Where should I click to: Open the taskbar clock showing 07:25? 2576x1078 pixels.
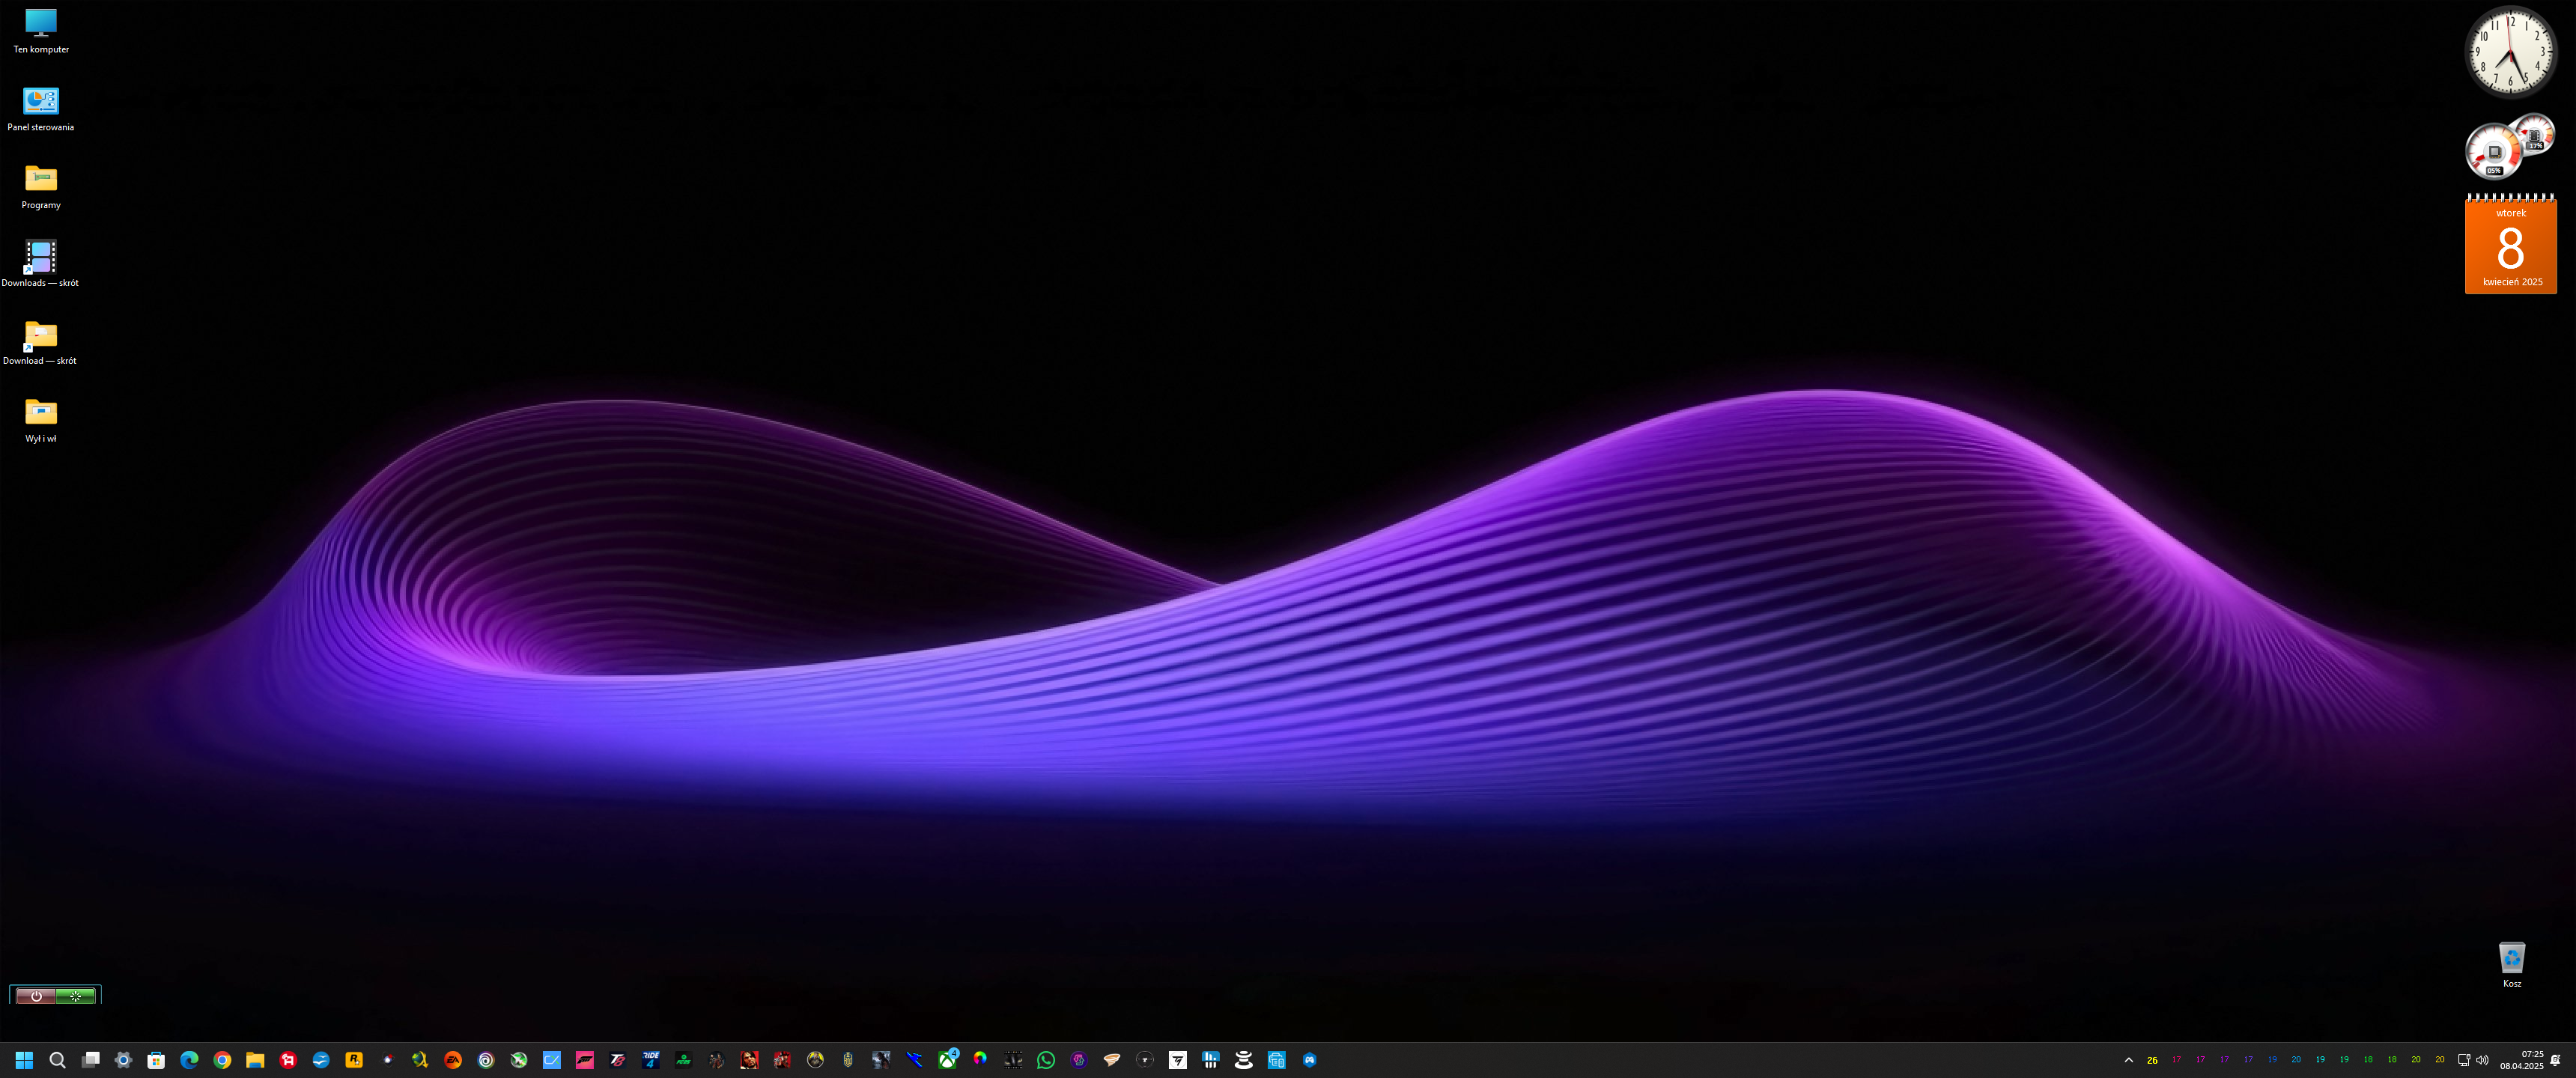click(2522, 1060)
